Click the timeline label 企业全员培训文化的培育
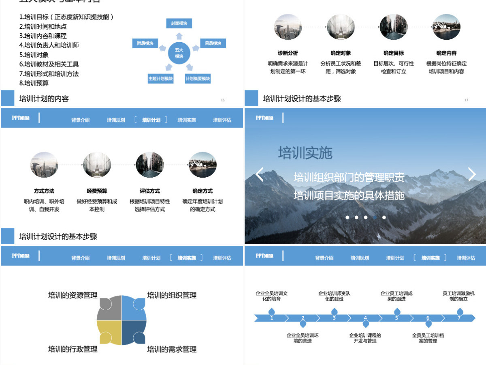Screen dimensions: 486x365 point(271,296)
